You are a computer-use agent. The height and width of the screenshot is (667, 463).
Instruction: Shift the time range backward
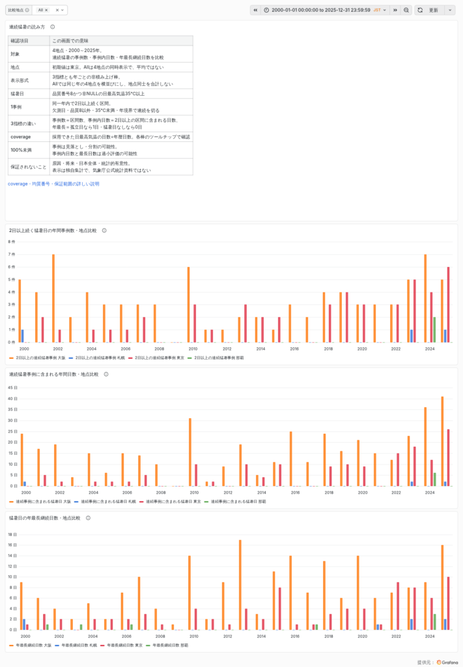pyautogui.click(x=255, y=10)
